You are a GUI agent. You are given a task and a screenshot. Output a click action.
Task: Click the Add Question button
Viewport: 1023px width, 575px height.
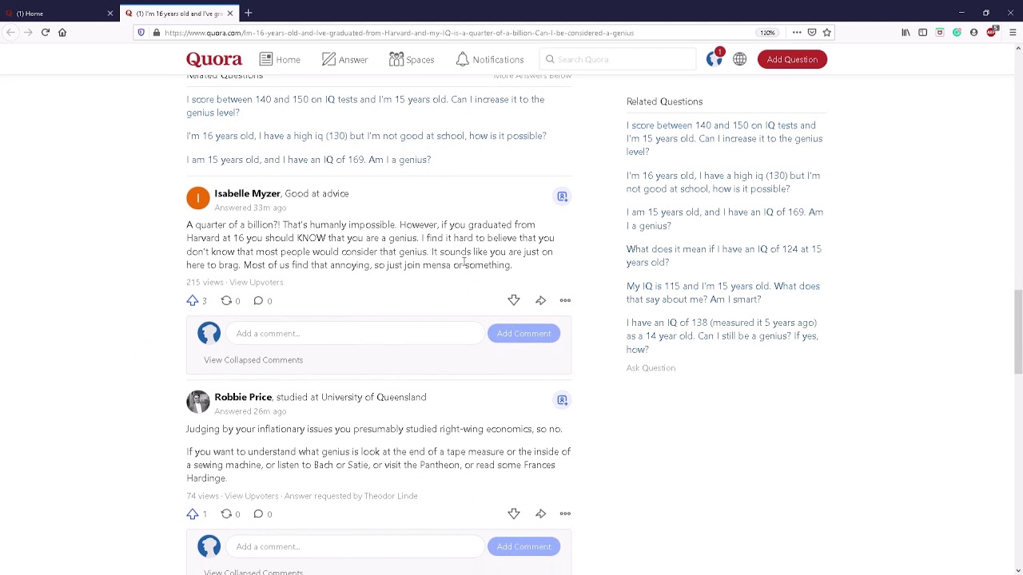coord(792,59)
